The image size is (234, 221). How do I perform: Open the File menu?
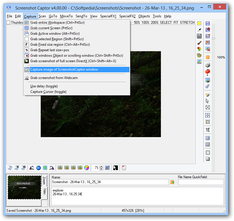tap(10, 16)
